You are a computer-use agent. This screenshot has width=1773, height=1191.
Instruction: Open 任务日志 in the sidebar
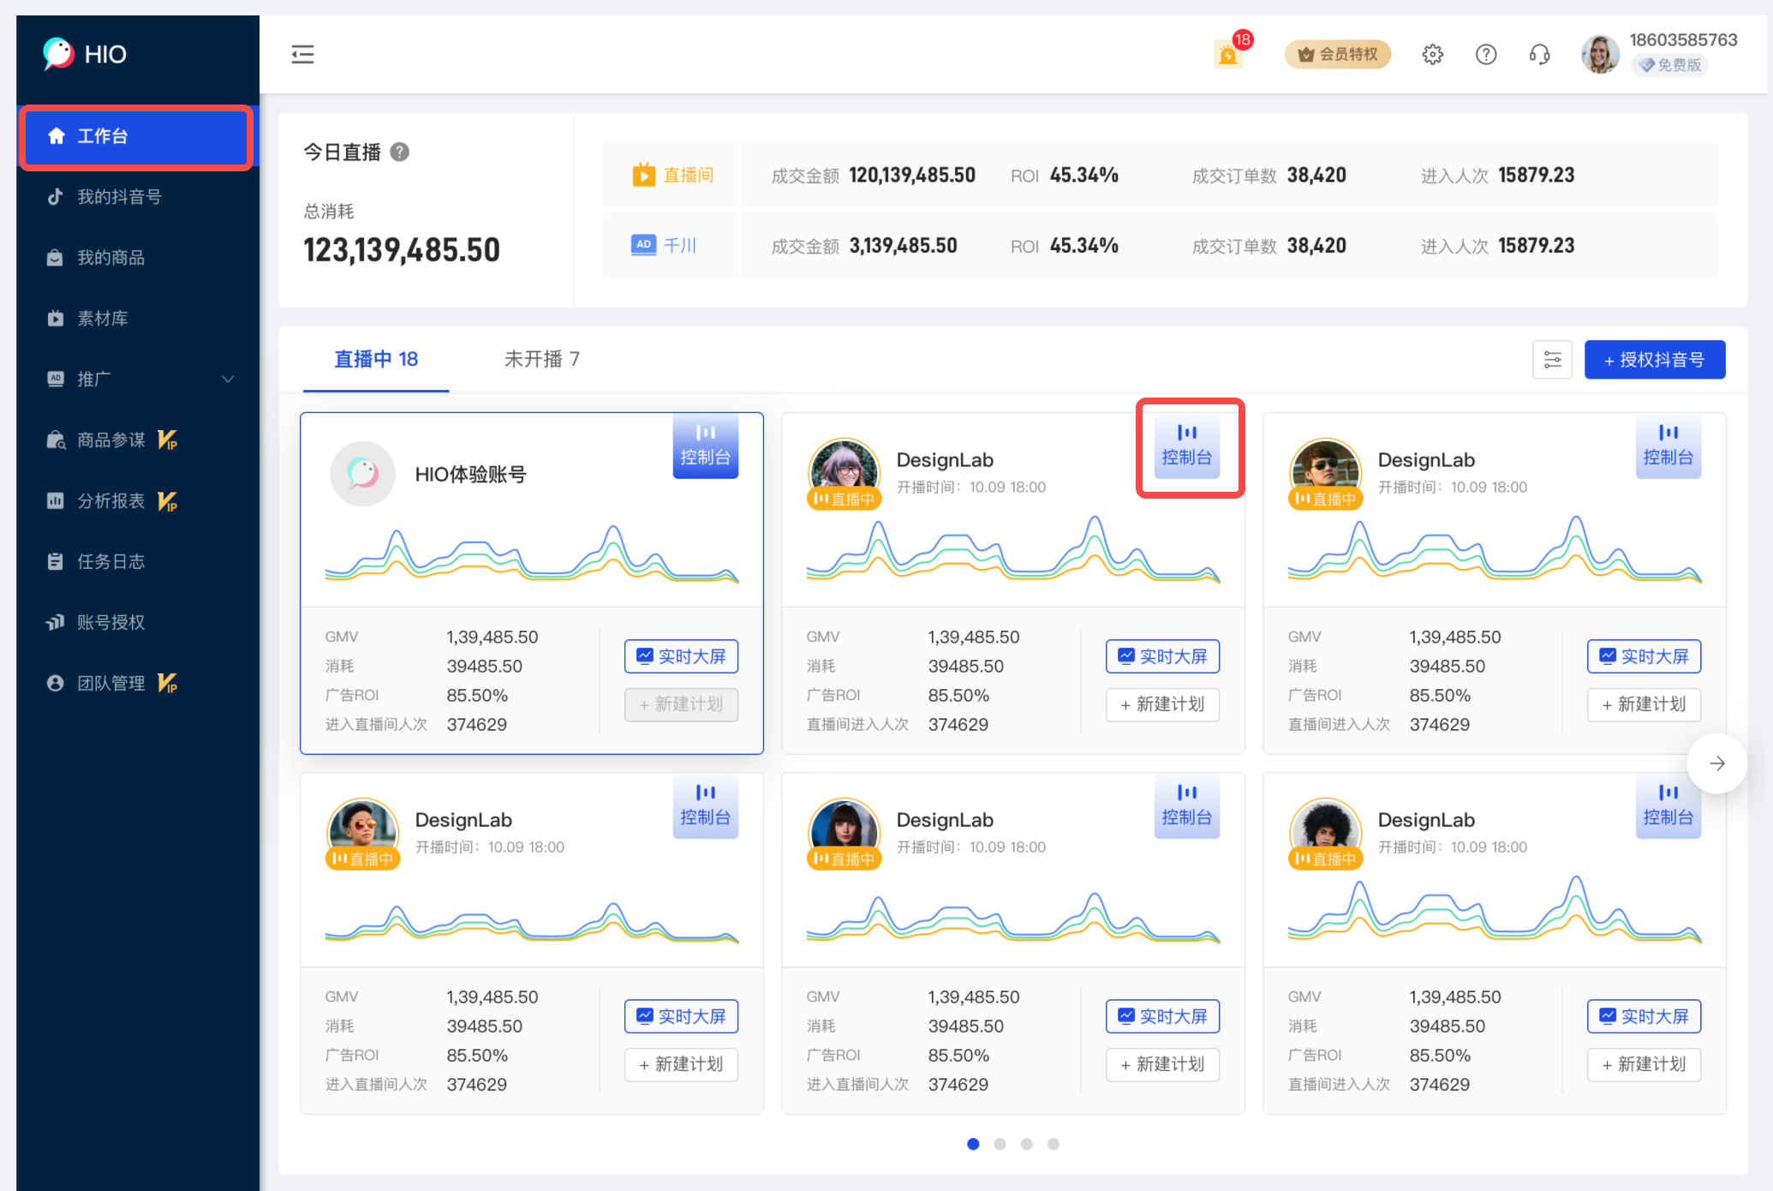pyautogui.click(x=109, y=561)
